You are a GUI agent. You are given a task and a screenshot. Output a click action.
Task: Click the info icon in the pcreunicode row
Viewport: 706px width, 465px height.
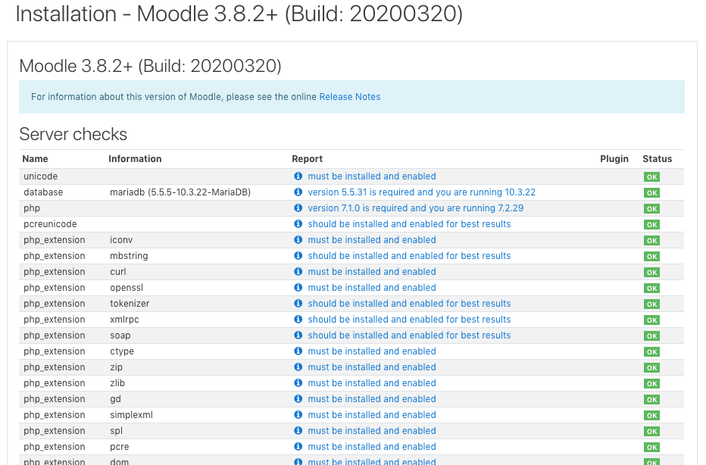[298, 224]
